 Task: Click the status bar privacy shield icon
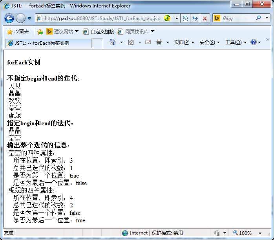click(217, 233)
